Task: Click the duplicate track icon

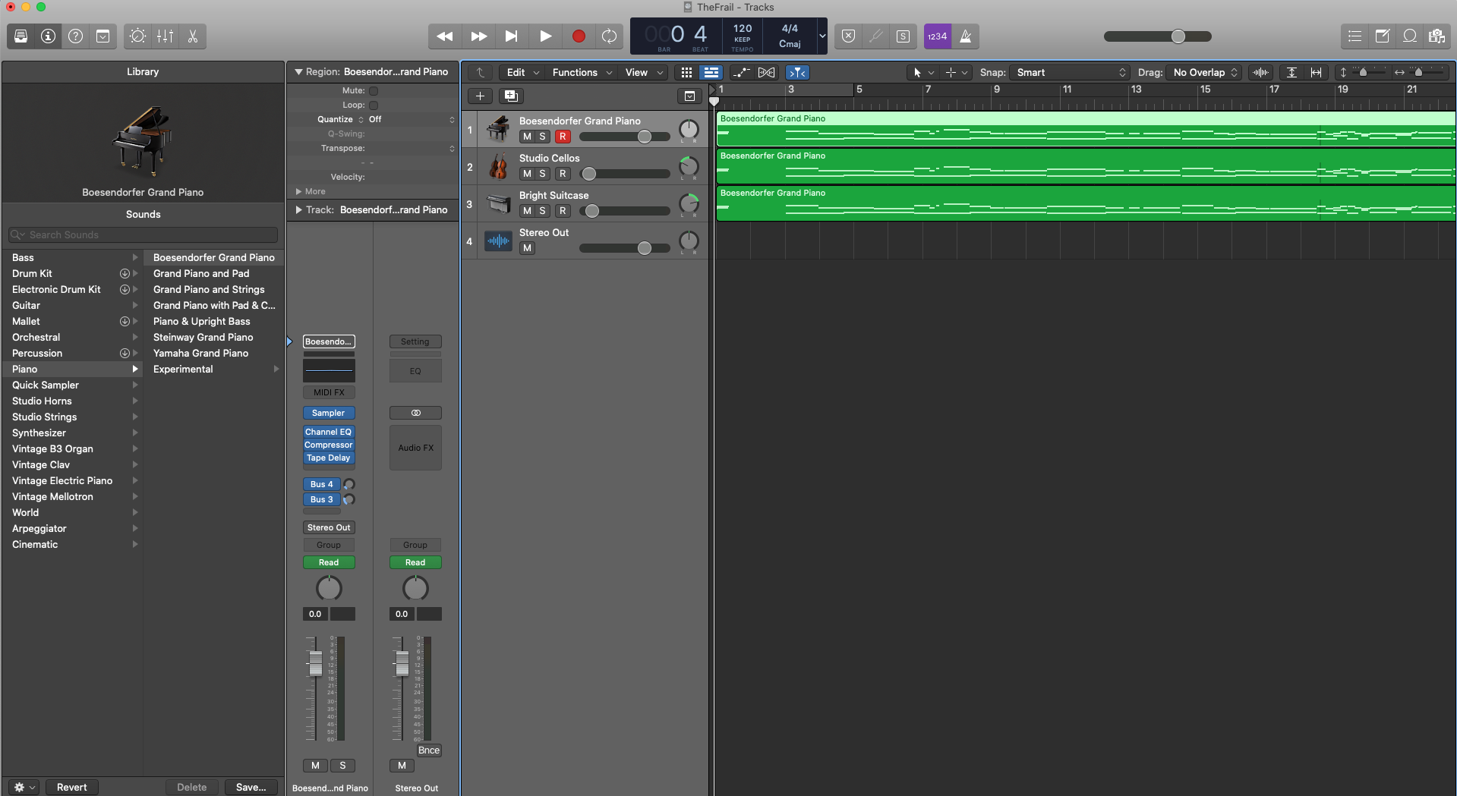Action: click(511, 96)
